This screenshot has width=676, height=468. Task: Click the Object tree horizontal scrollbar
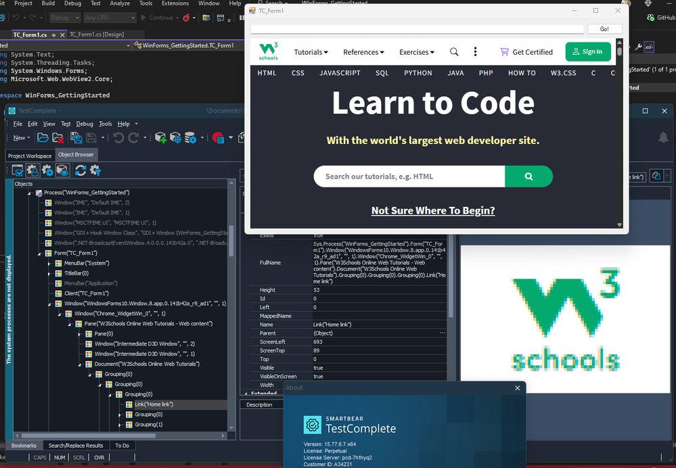tap(120, 436)
